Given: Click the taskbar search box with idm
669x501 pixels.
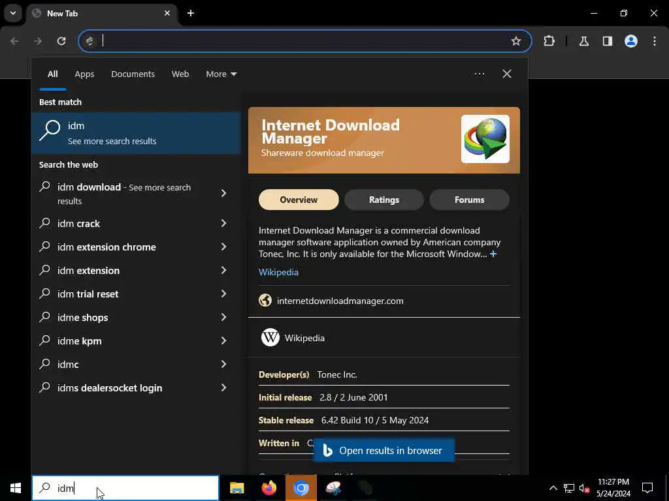Looking at the screenshot, I should coord(125,488).
